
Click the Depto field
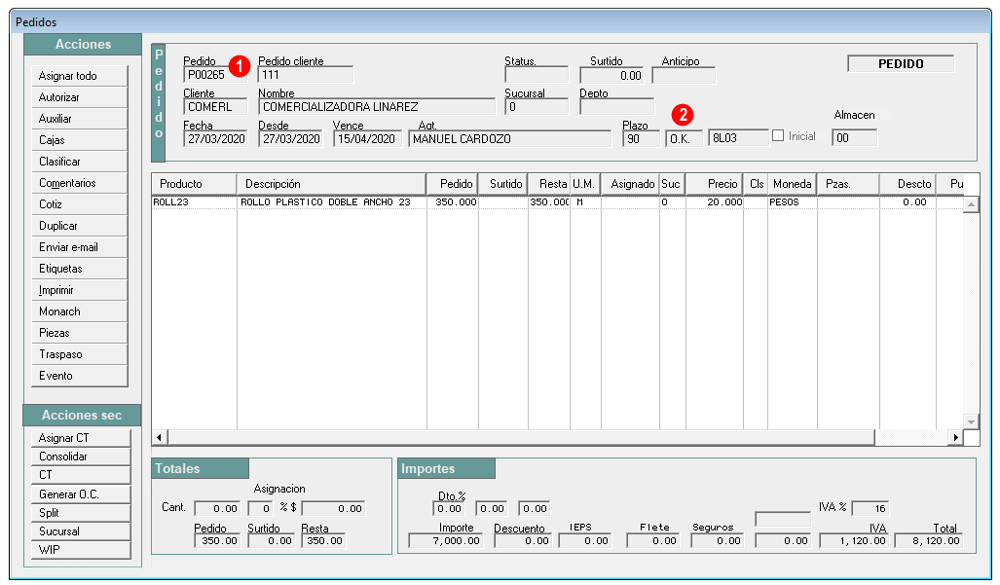click(x=616, y=107)
